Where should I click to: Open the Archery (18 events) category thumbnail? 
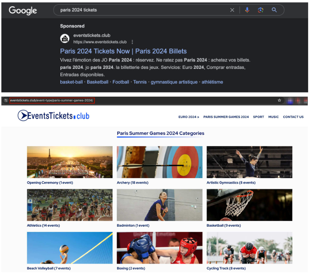pyautogui.click(x=160, y=162)
